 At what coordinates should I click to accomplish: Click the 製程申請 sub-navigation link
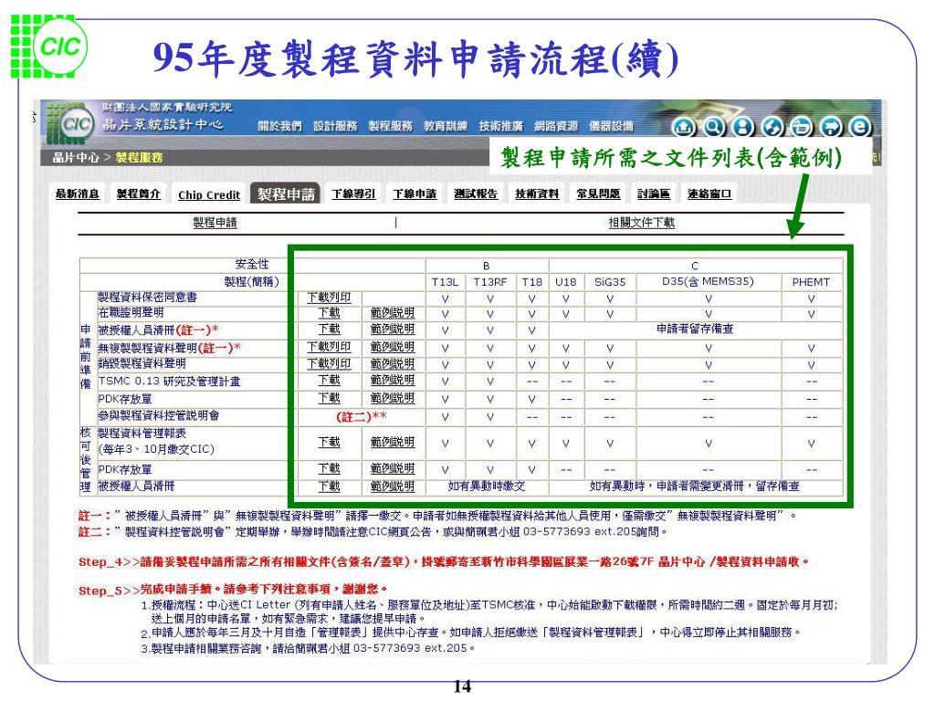[215, 223]
